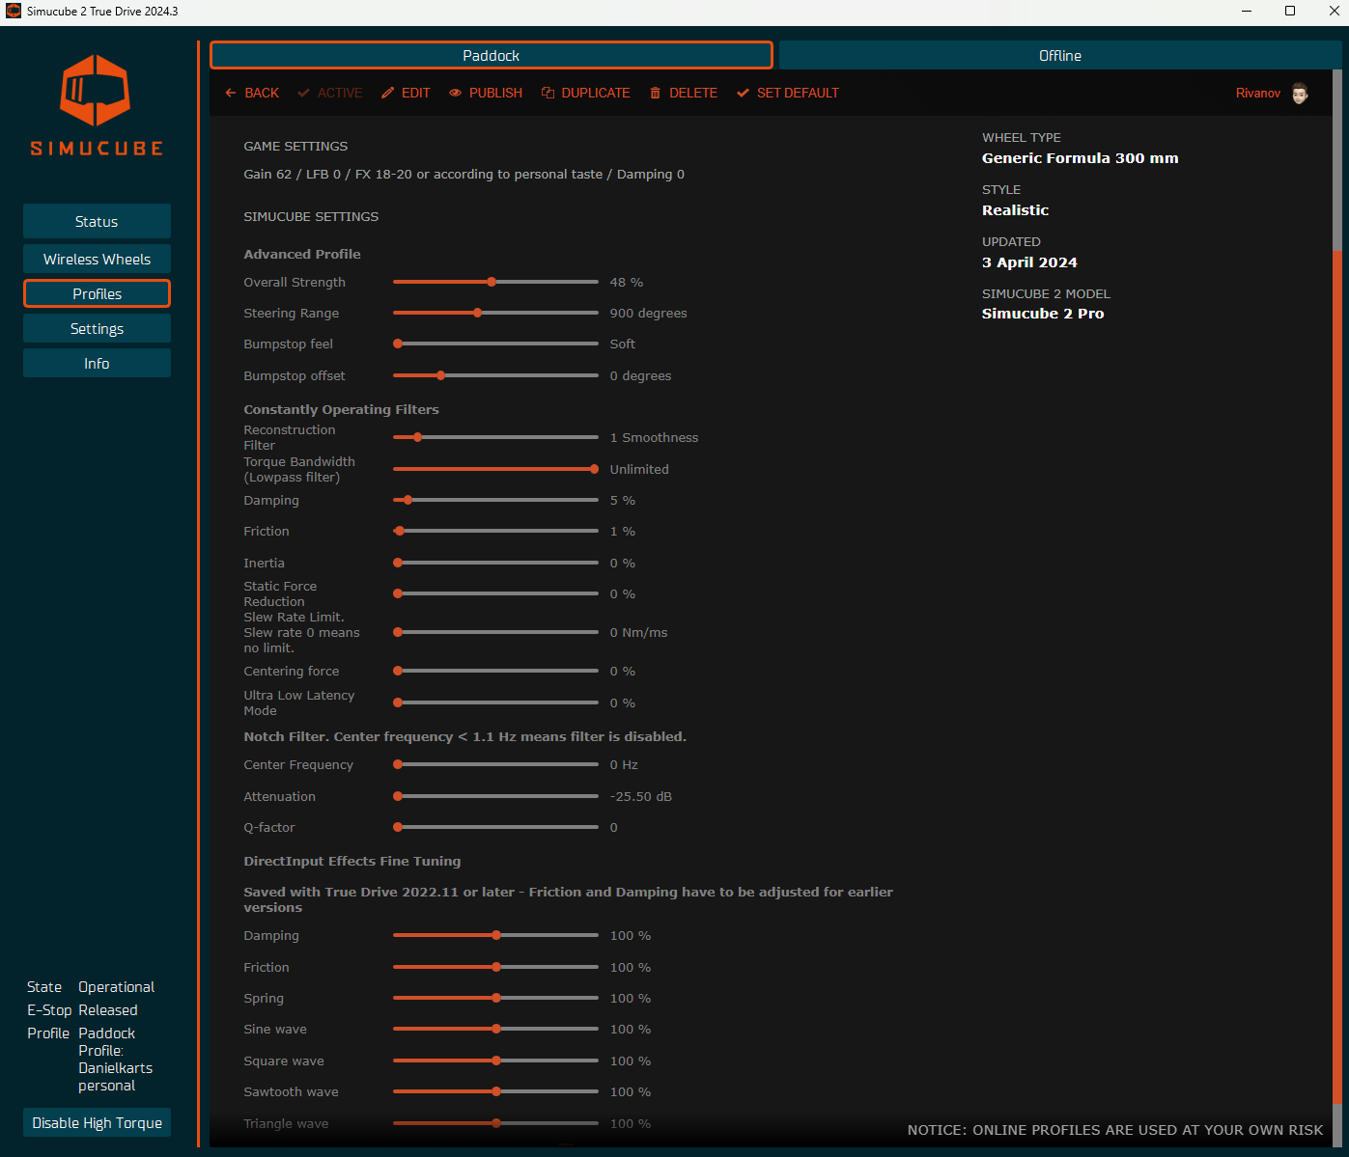Click the '900 degrees' value
Viewport: 1349px width, 1157px height.
[x=649, y=313]
